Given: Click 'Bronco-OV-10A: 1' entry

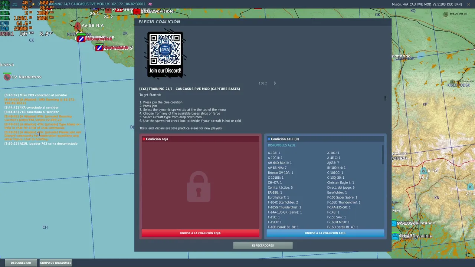Looking at the screenshot, I should 281,173.
